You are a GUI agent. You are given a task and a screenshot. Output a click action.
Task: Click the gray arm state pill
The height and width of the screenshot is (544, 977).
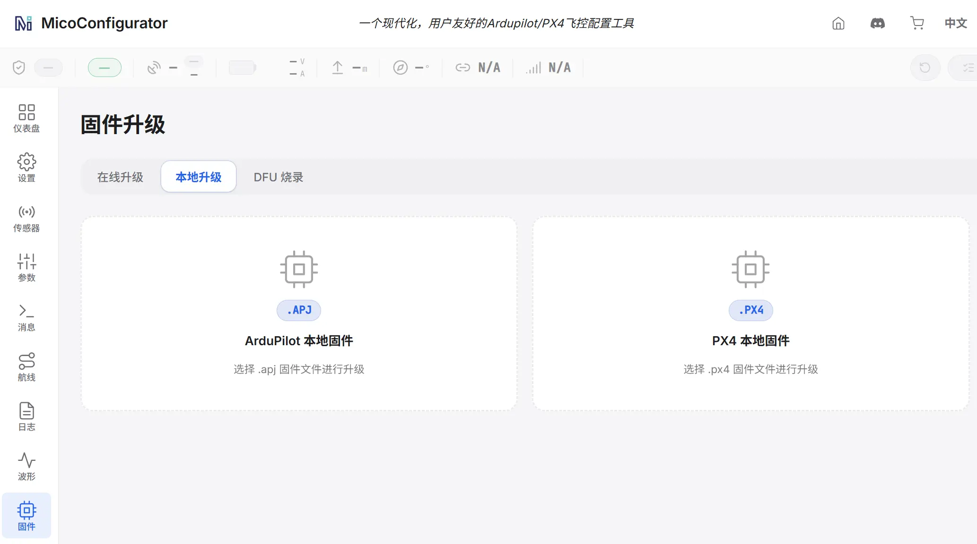pyautogui.click(x=48, y=68)
